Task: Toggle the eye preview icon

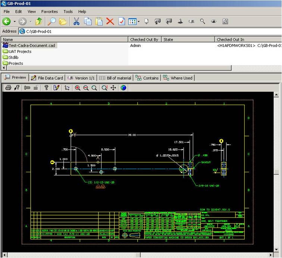Action: click(x=214, y=21)
